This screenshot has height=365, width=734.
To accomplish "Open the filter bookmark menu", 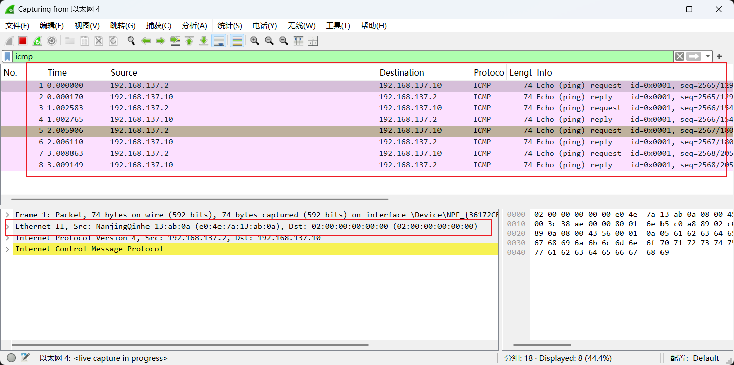I will coord(7,56).
